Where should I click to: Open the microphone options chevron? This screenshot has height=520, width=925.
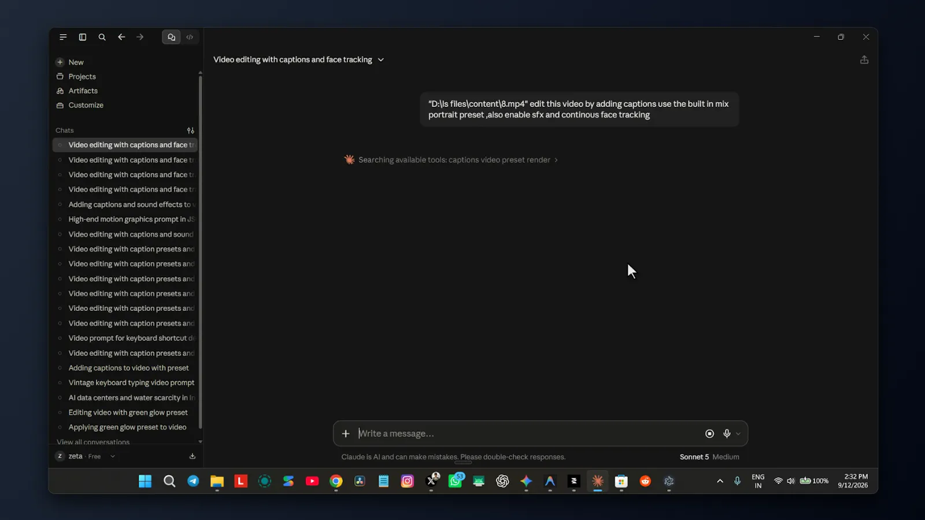738,434
